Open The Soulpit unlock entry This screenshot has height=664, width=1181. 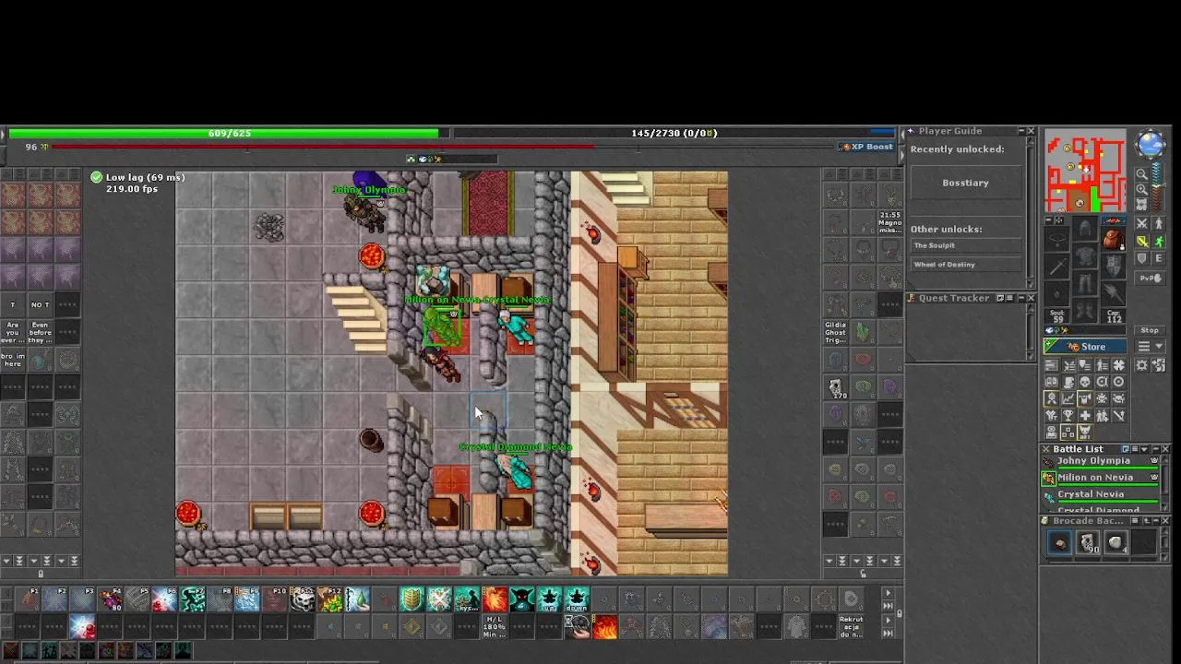pyautogui.click(x=965, y=245)
